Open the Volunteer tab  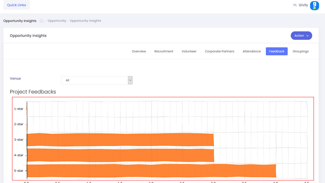coord(189,51)
